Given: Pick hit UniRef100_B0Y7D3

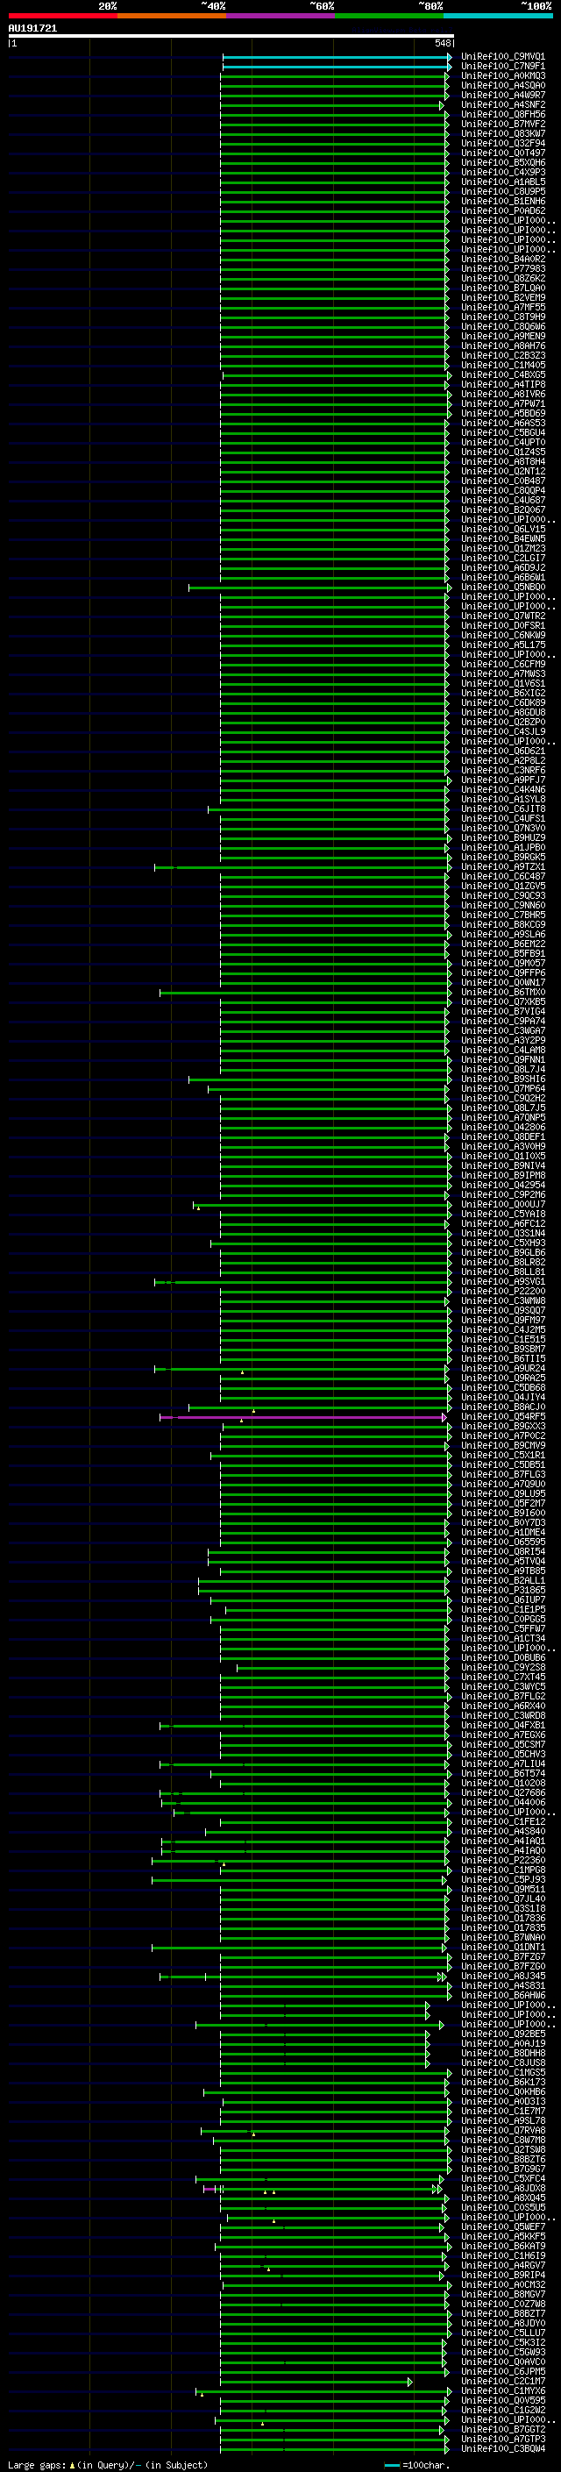Looking at the screenshot, I should point(503,1522).
